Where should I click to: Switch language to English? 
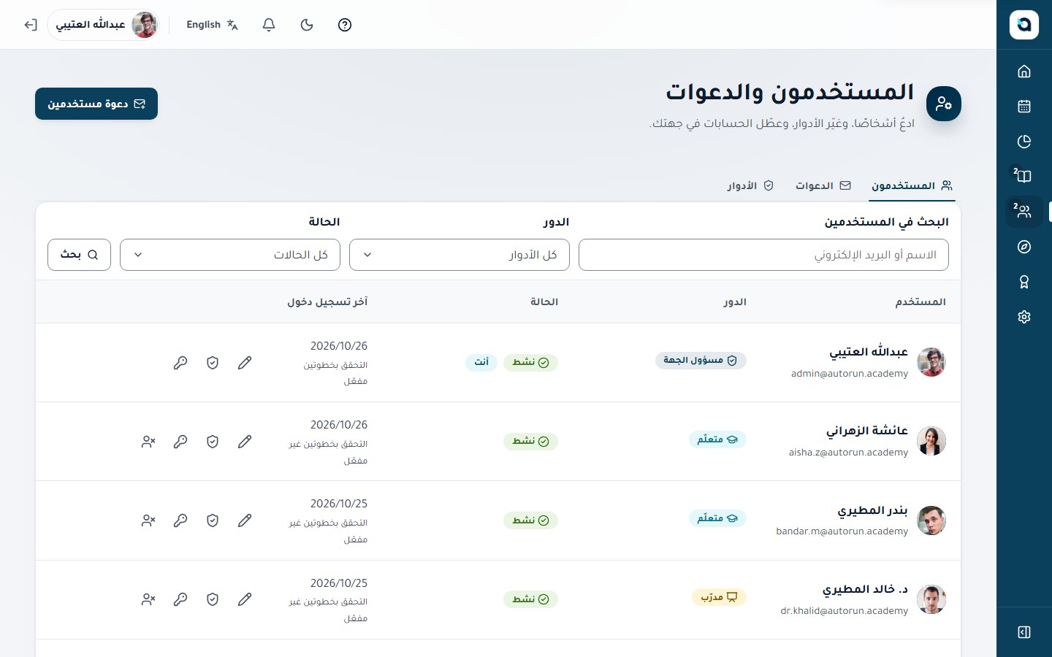point(213,25)
